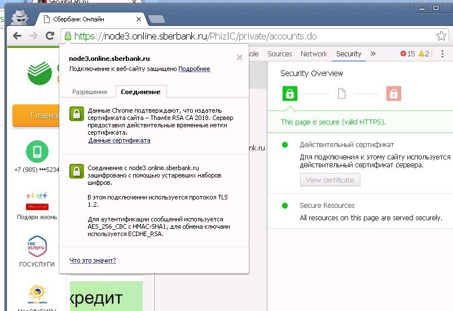Image resolution: width=453 pixels, height=311 pixels.
Task: Click the address bar URL field
Action: tap(254, 36)
